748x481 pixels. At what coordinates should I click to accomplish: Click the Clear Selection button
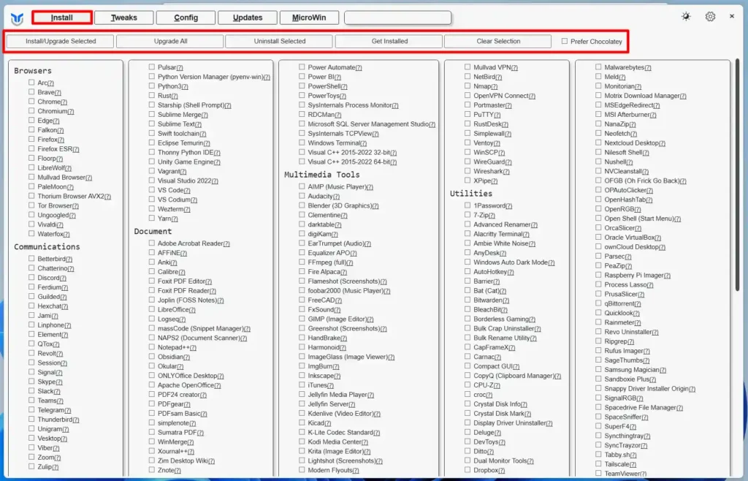tap(498, 41)
